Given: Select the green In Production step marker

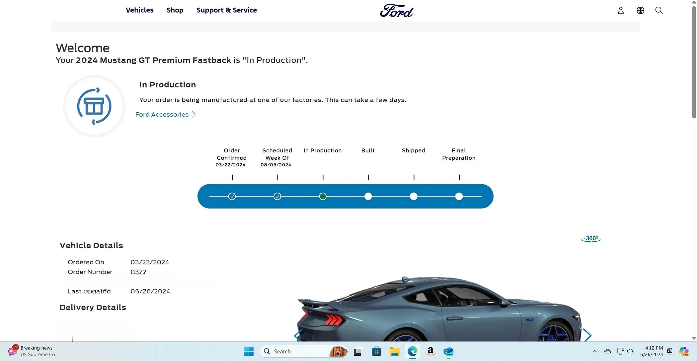Looking at the screenshot, I should click(323, 197).
